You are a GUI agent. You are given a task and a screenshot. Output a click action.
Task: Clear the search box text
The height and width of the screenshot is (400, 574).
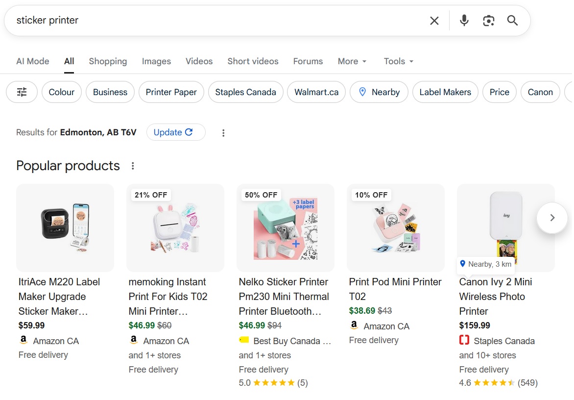point(434,21)
